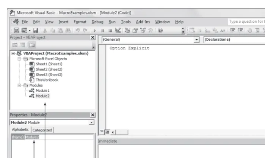Open the Debug menu
Screen dimensions: 265x158
97,22
